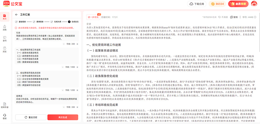The image size is (260, 124).
Task: Click the 不满意 thumbs-down feedback icon
Action: click(x=219, y=17)
